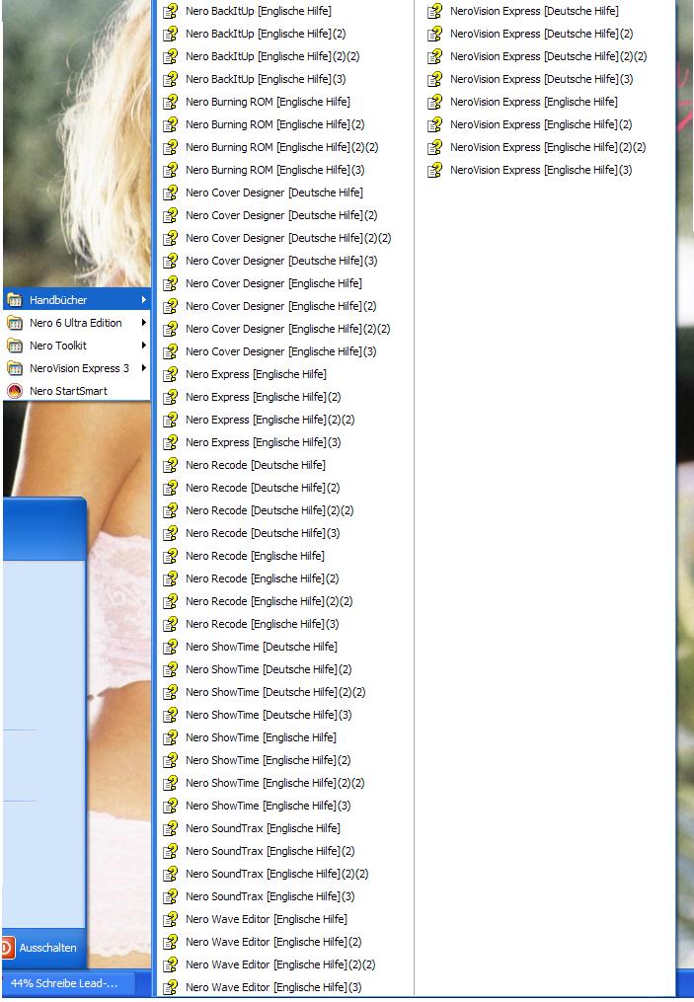Click help icon beside NeroVision Express [Englische Hilfe]
This screenshot has width=694, height=1002.
point(434,102)
